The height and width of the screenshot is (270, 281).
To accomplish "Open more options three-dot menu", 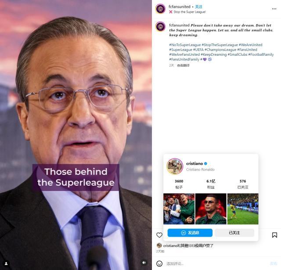I will pyautogui.click(x=274, y=9).
